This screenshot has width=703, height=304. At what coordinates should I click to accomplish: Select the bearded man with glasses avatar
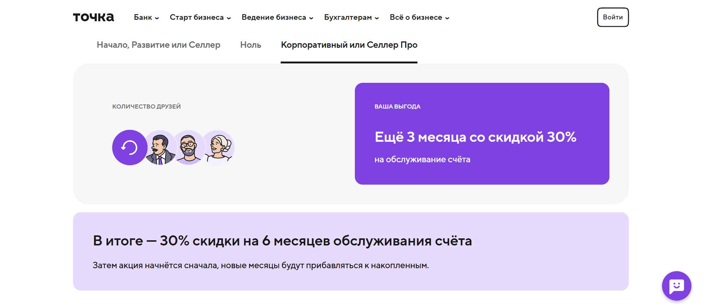coord(189,148)
